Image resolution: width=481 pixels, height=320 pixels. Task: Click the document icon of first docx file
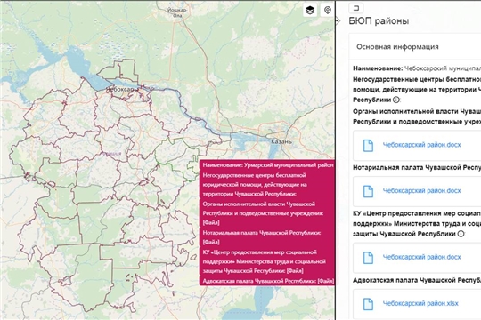click(x=368, y=146)
